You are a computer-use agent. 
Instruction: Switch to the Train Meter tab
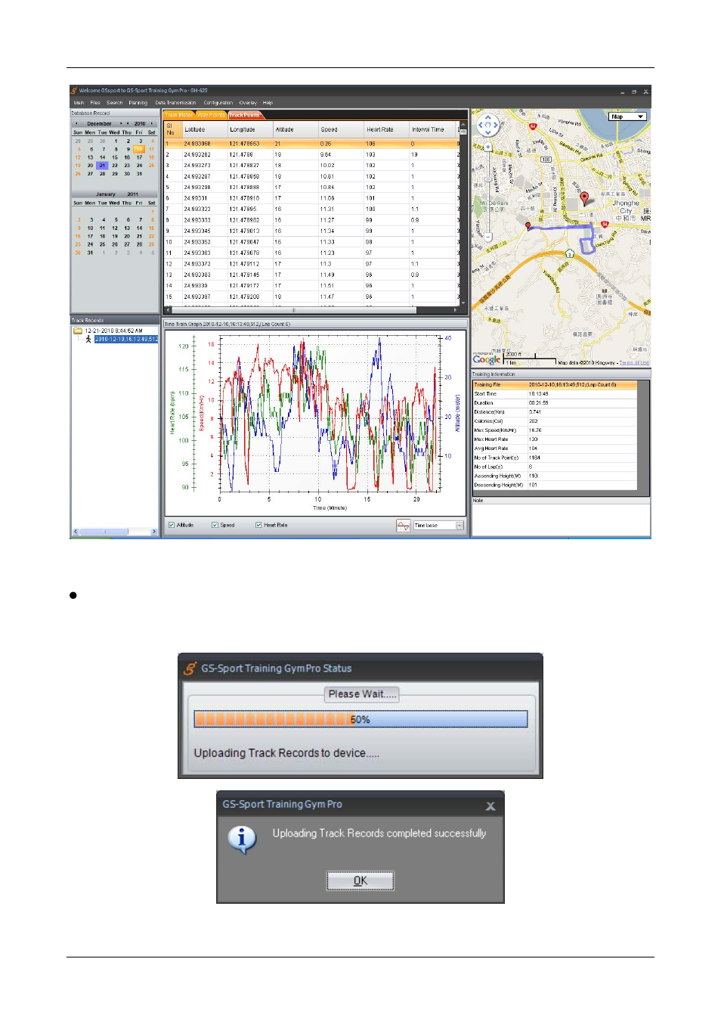point(179,115)
